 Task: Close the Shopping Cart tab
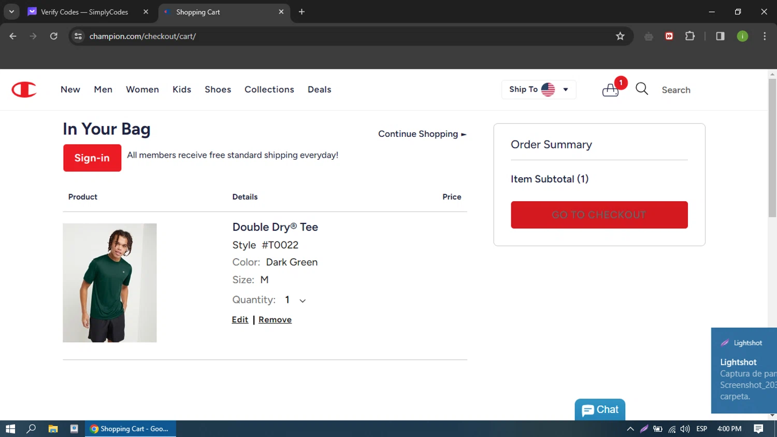pos(281,11)
